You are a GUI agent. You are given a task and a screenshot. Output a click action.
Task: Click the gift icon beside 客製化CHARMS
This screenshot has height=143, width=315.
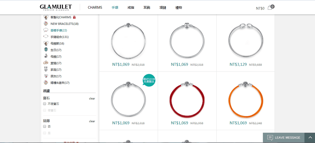coord(74,17)
